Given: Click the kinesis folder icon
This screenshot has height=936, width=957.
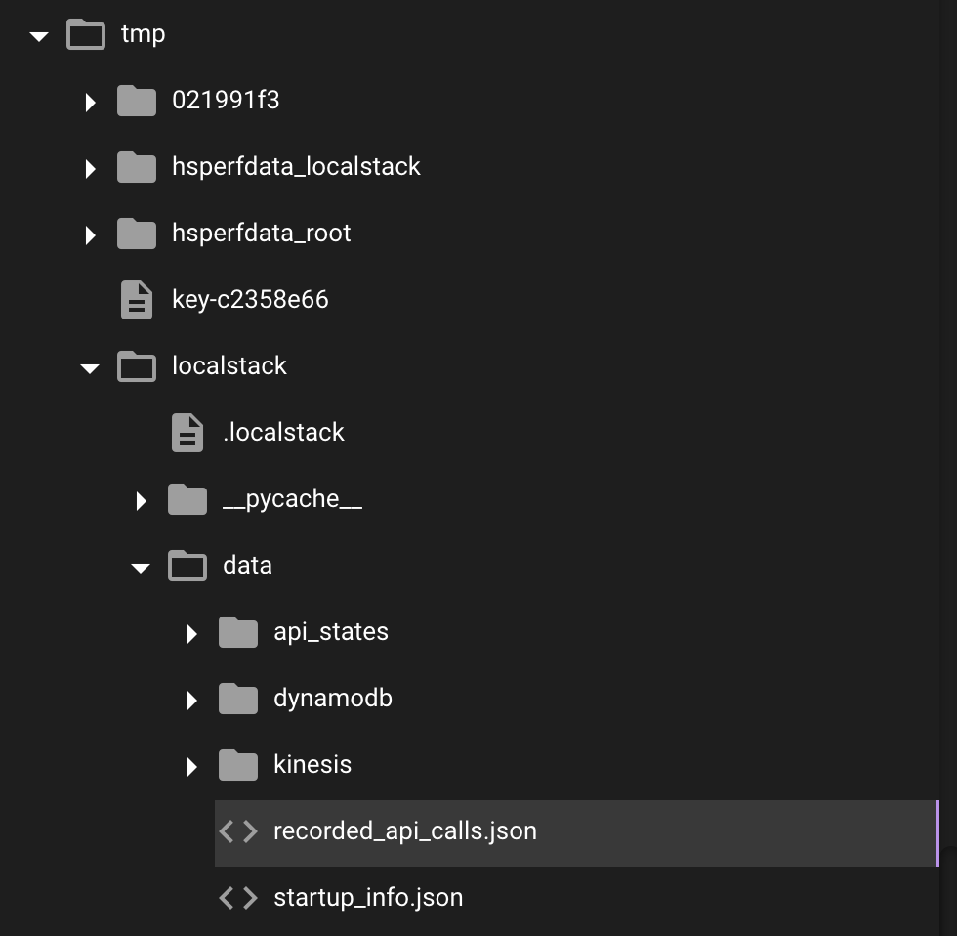Looking at the screenshot, I should tap(238, 766).
